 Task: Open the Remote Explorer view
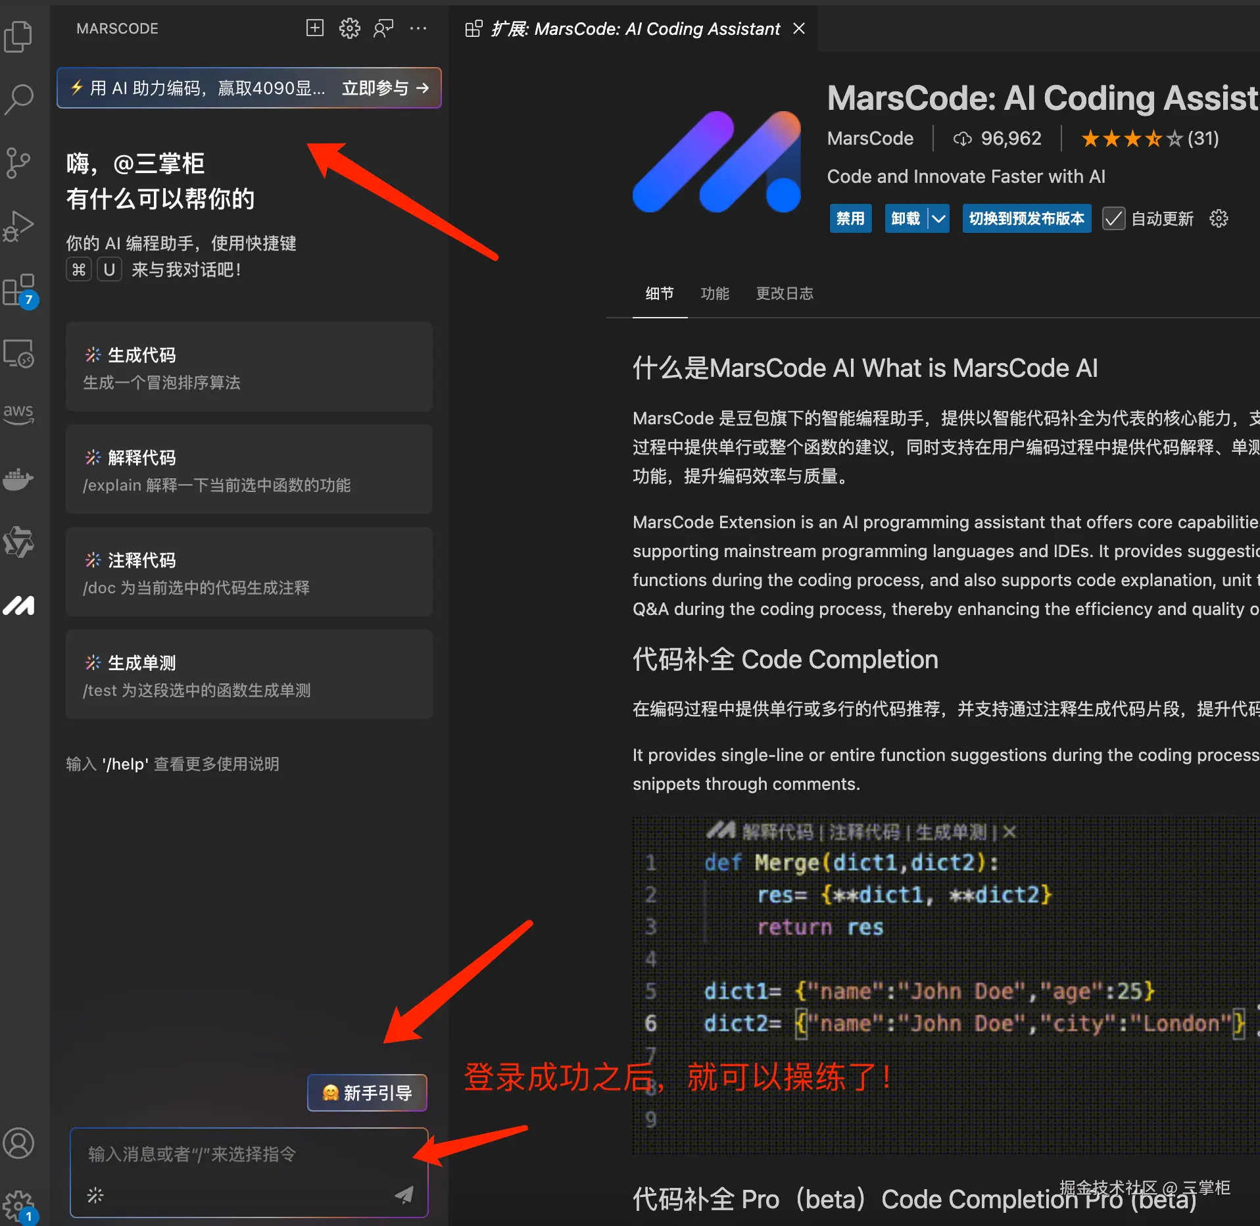(18, 353)
